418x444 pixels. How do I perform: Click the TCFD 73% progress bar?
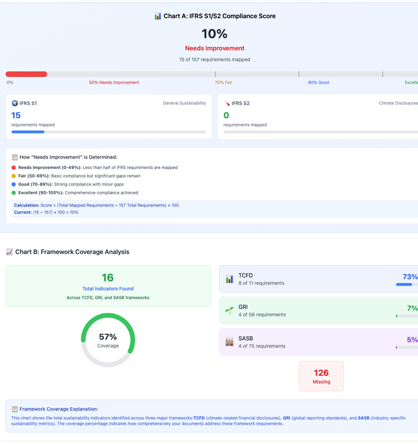pos(407,284)
